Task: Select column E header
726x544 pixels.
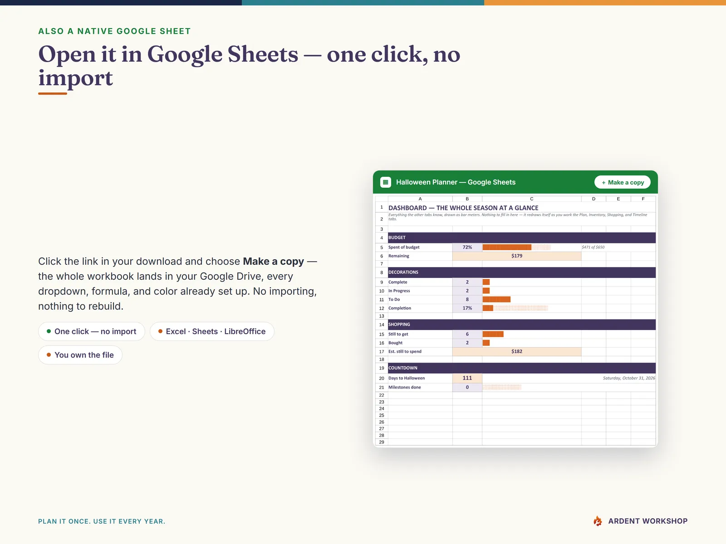Action: coord(618,199)
